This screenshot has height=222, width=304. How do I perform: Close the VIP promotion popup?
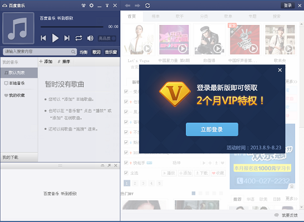[x=280, y=70]
